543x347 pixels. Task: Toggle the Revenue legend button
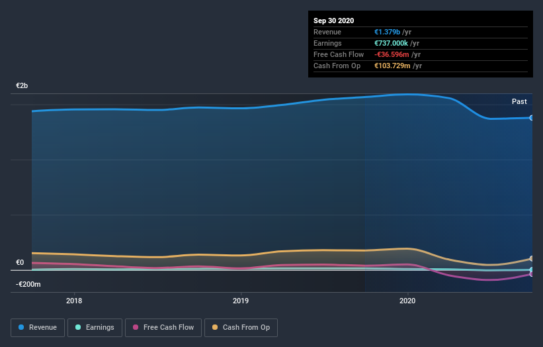pos(38,327)
